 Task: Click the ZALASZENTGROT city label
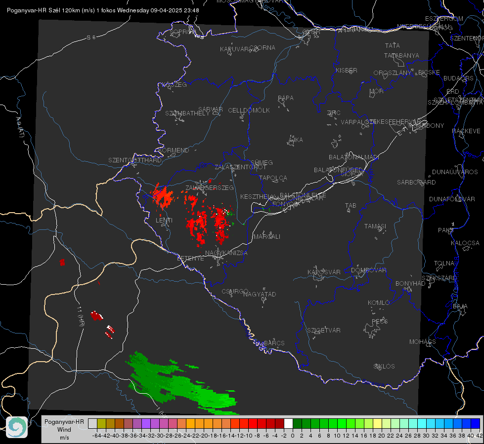(240, 167)
